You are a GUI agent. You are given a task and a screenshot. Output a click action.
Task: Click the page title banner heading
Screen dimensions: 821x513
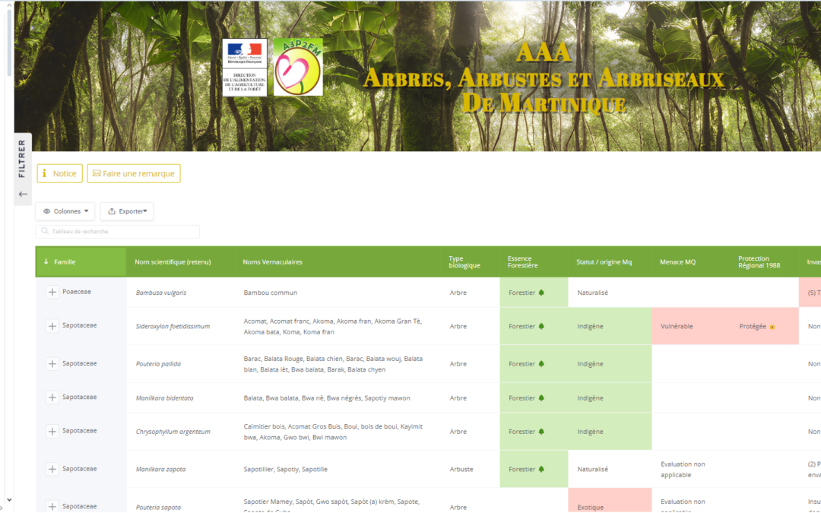[544, 78]
